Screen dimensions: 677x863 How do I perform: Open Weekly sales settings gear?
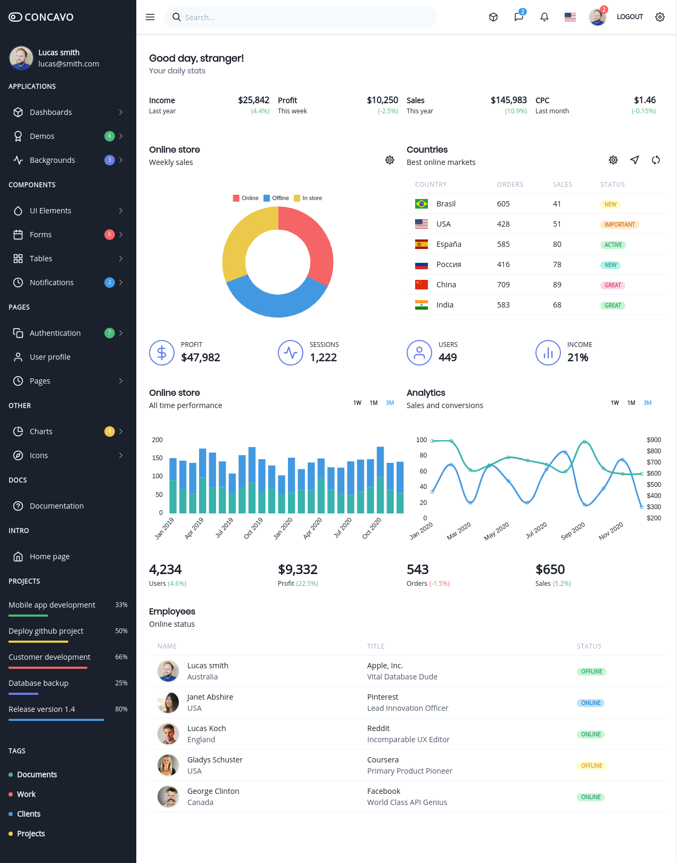tap(390, 160)
